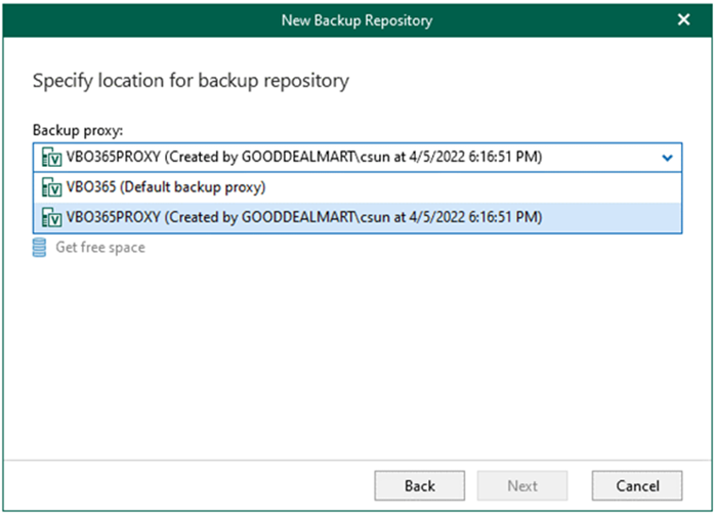
Task: Click 'Specify location for backup repository' heading
Action: click(191, 81)
